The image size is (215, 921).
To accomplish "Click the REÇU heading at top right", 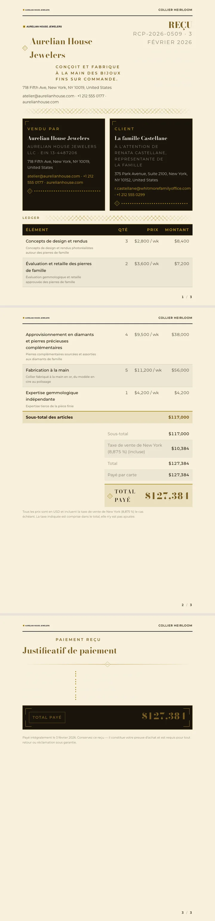I will [180, 25].
